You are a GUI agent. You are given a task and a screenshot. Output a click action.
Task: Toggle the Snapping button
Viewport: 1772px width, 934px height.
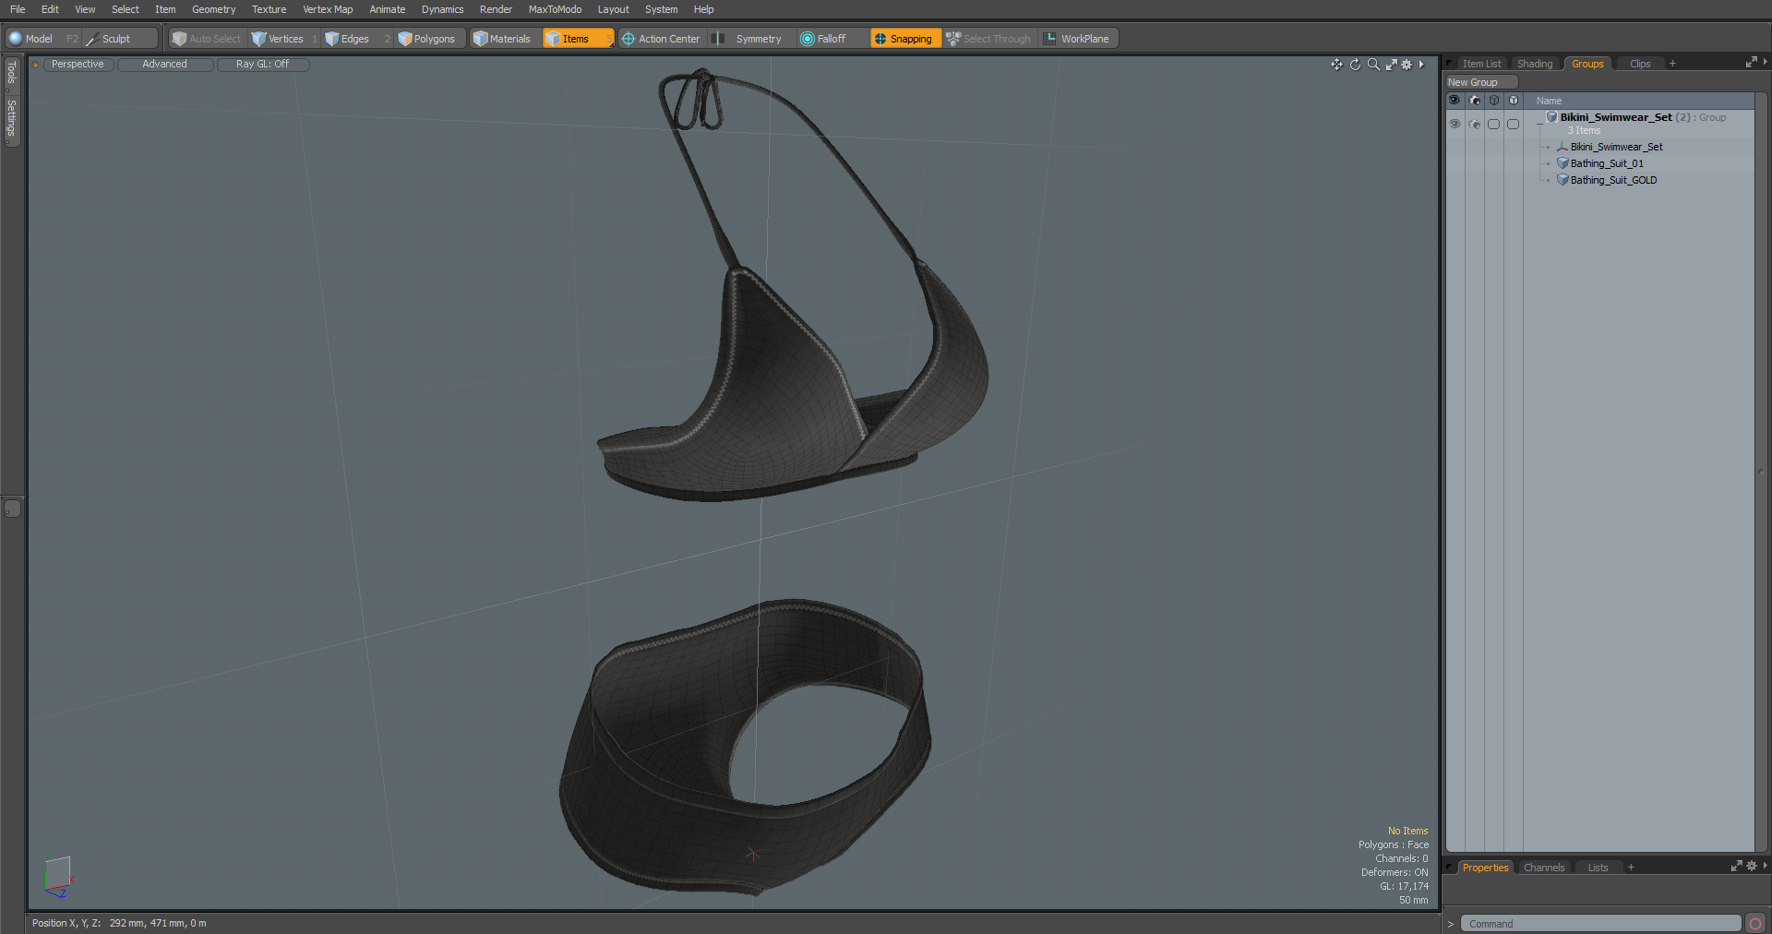pos(904,39)
